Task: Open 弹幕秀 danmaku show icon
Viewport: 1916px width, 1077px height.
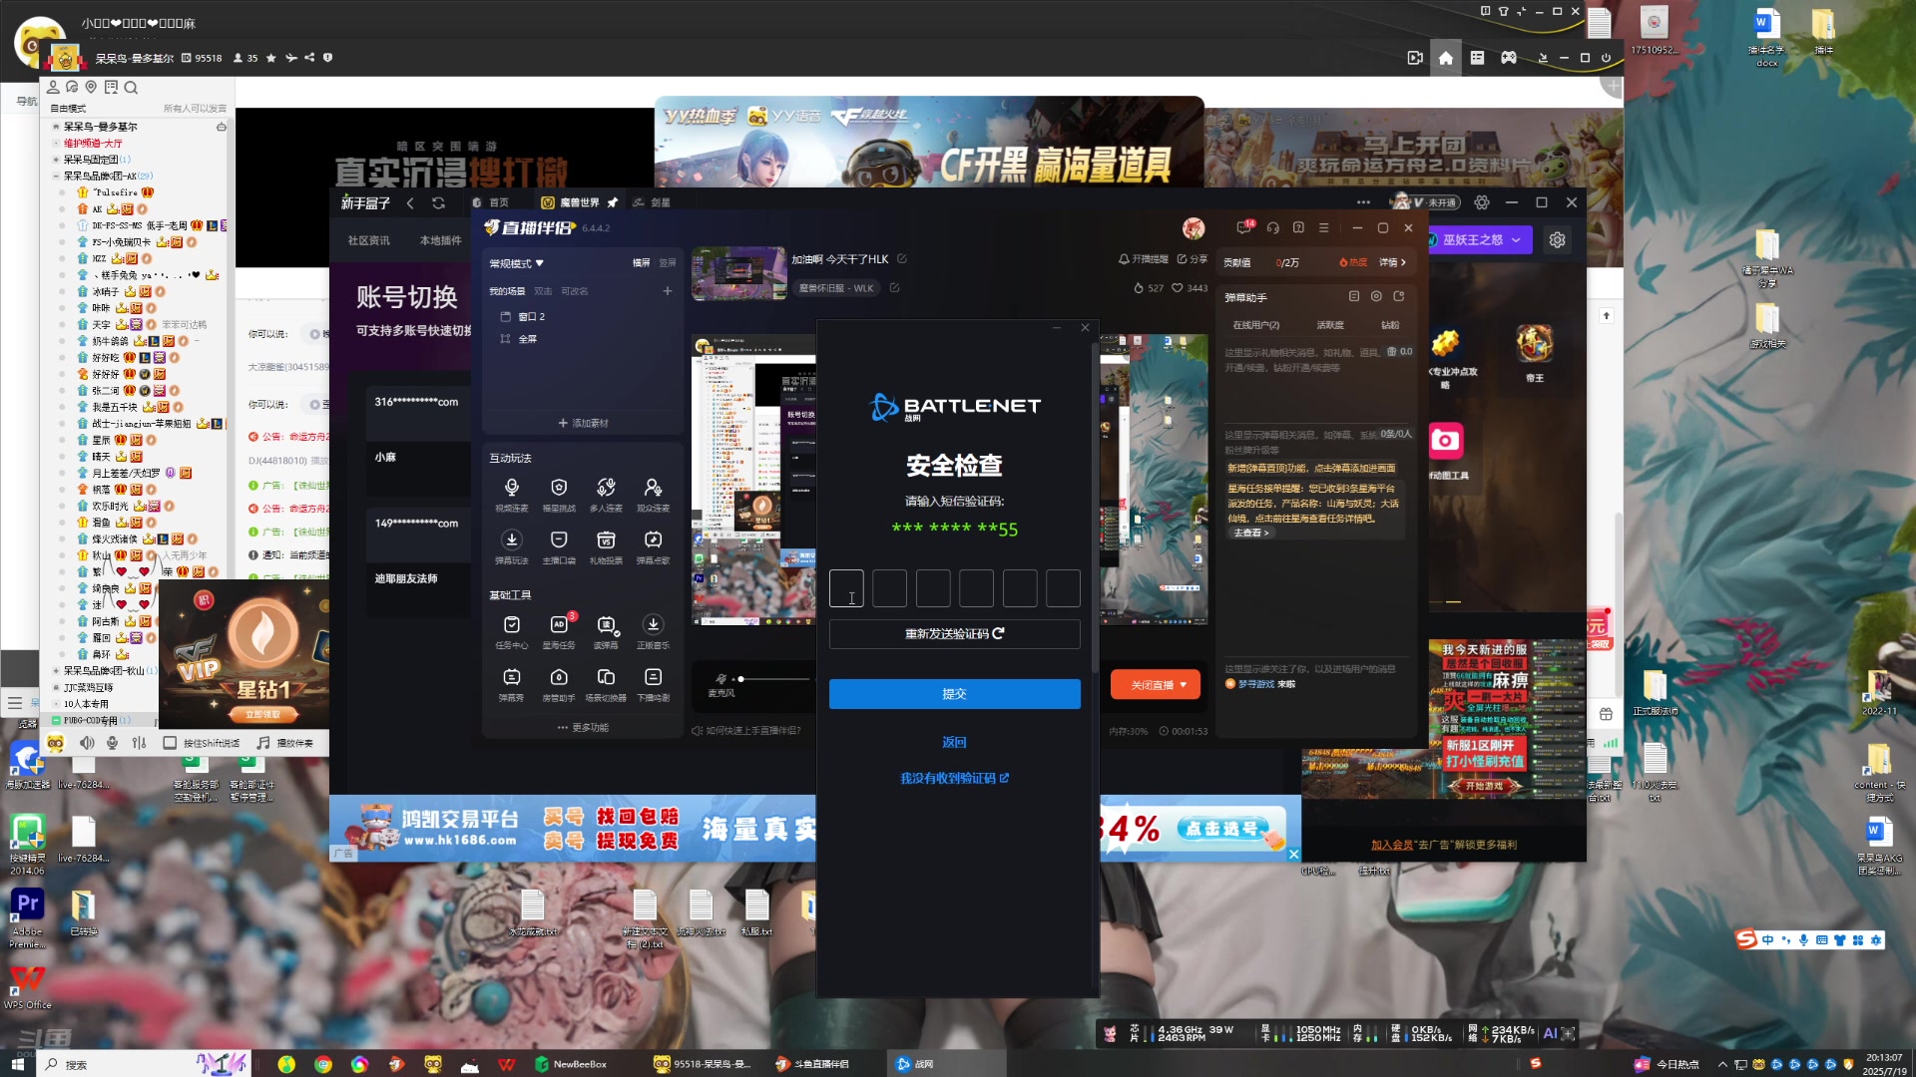Action: (x=511, y=684)
